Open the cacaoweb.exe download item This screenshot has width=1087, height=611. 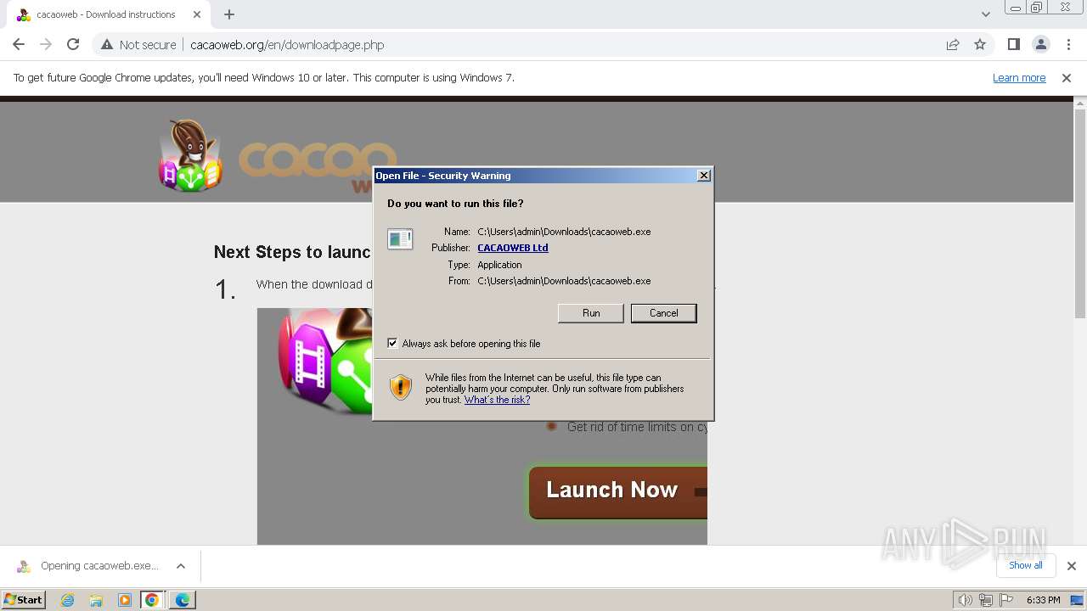(90, 566)
